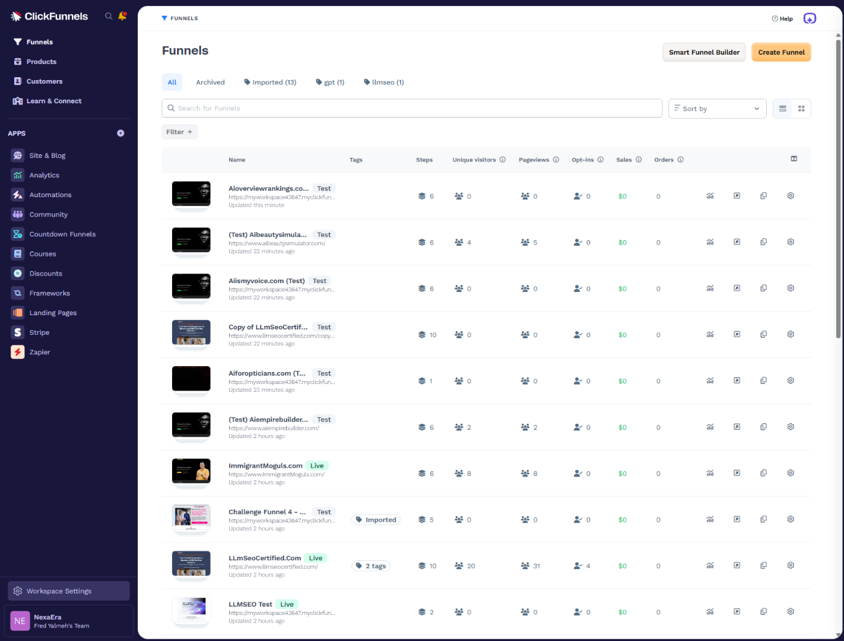
Task: Select Automations in the APPS sidebar
Action: click(50, 194)
